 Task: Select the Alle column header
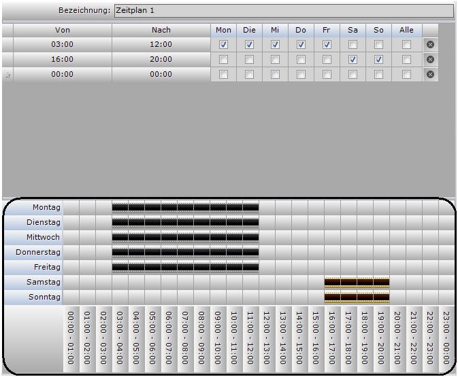406,30
